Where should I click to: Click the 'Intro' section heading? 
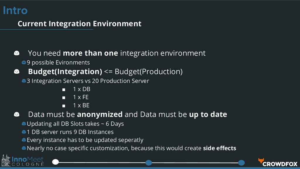click(15, 10)
